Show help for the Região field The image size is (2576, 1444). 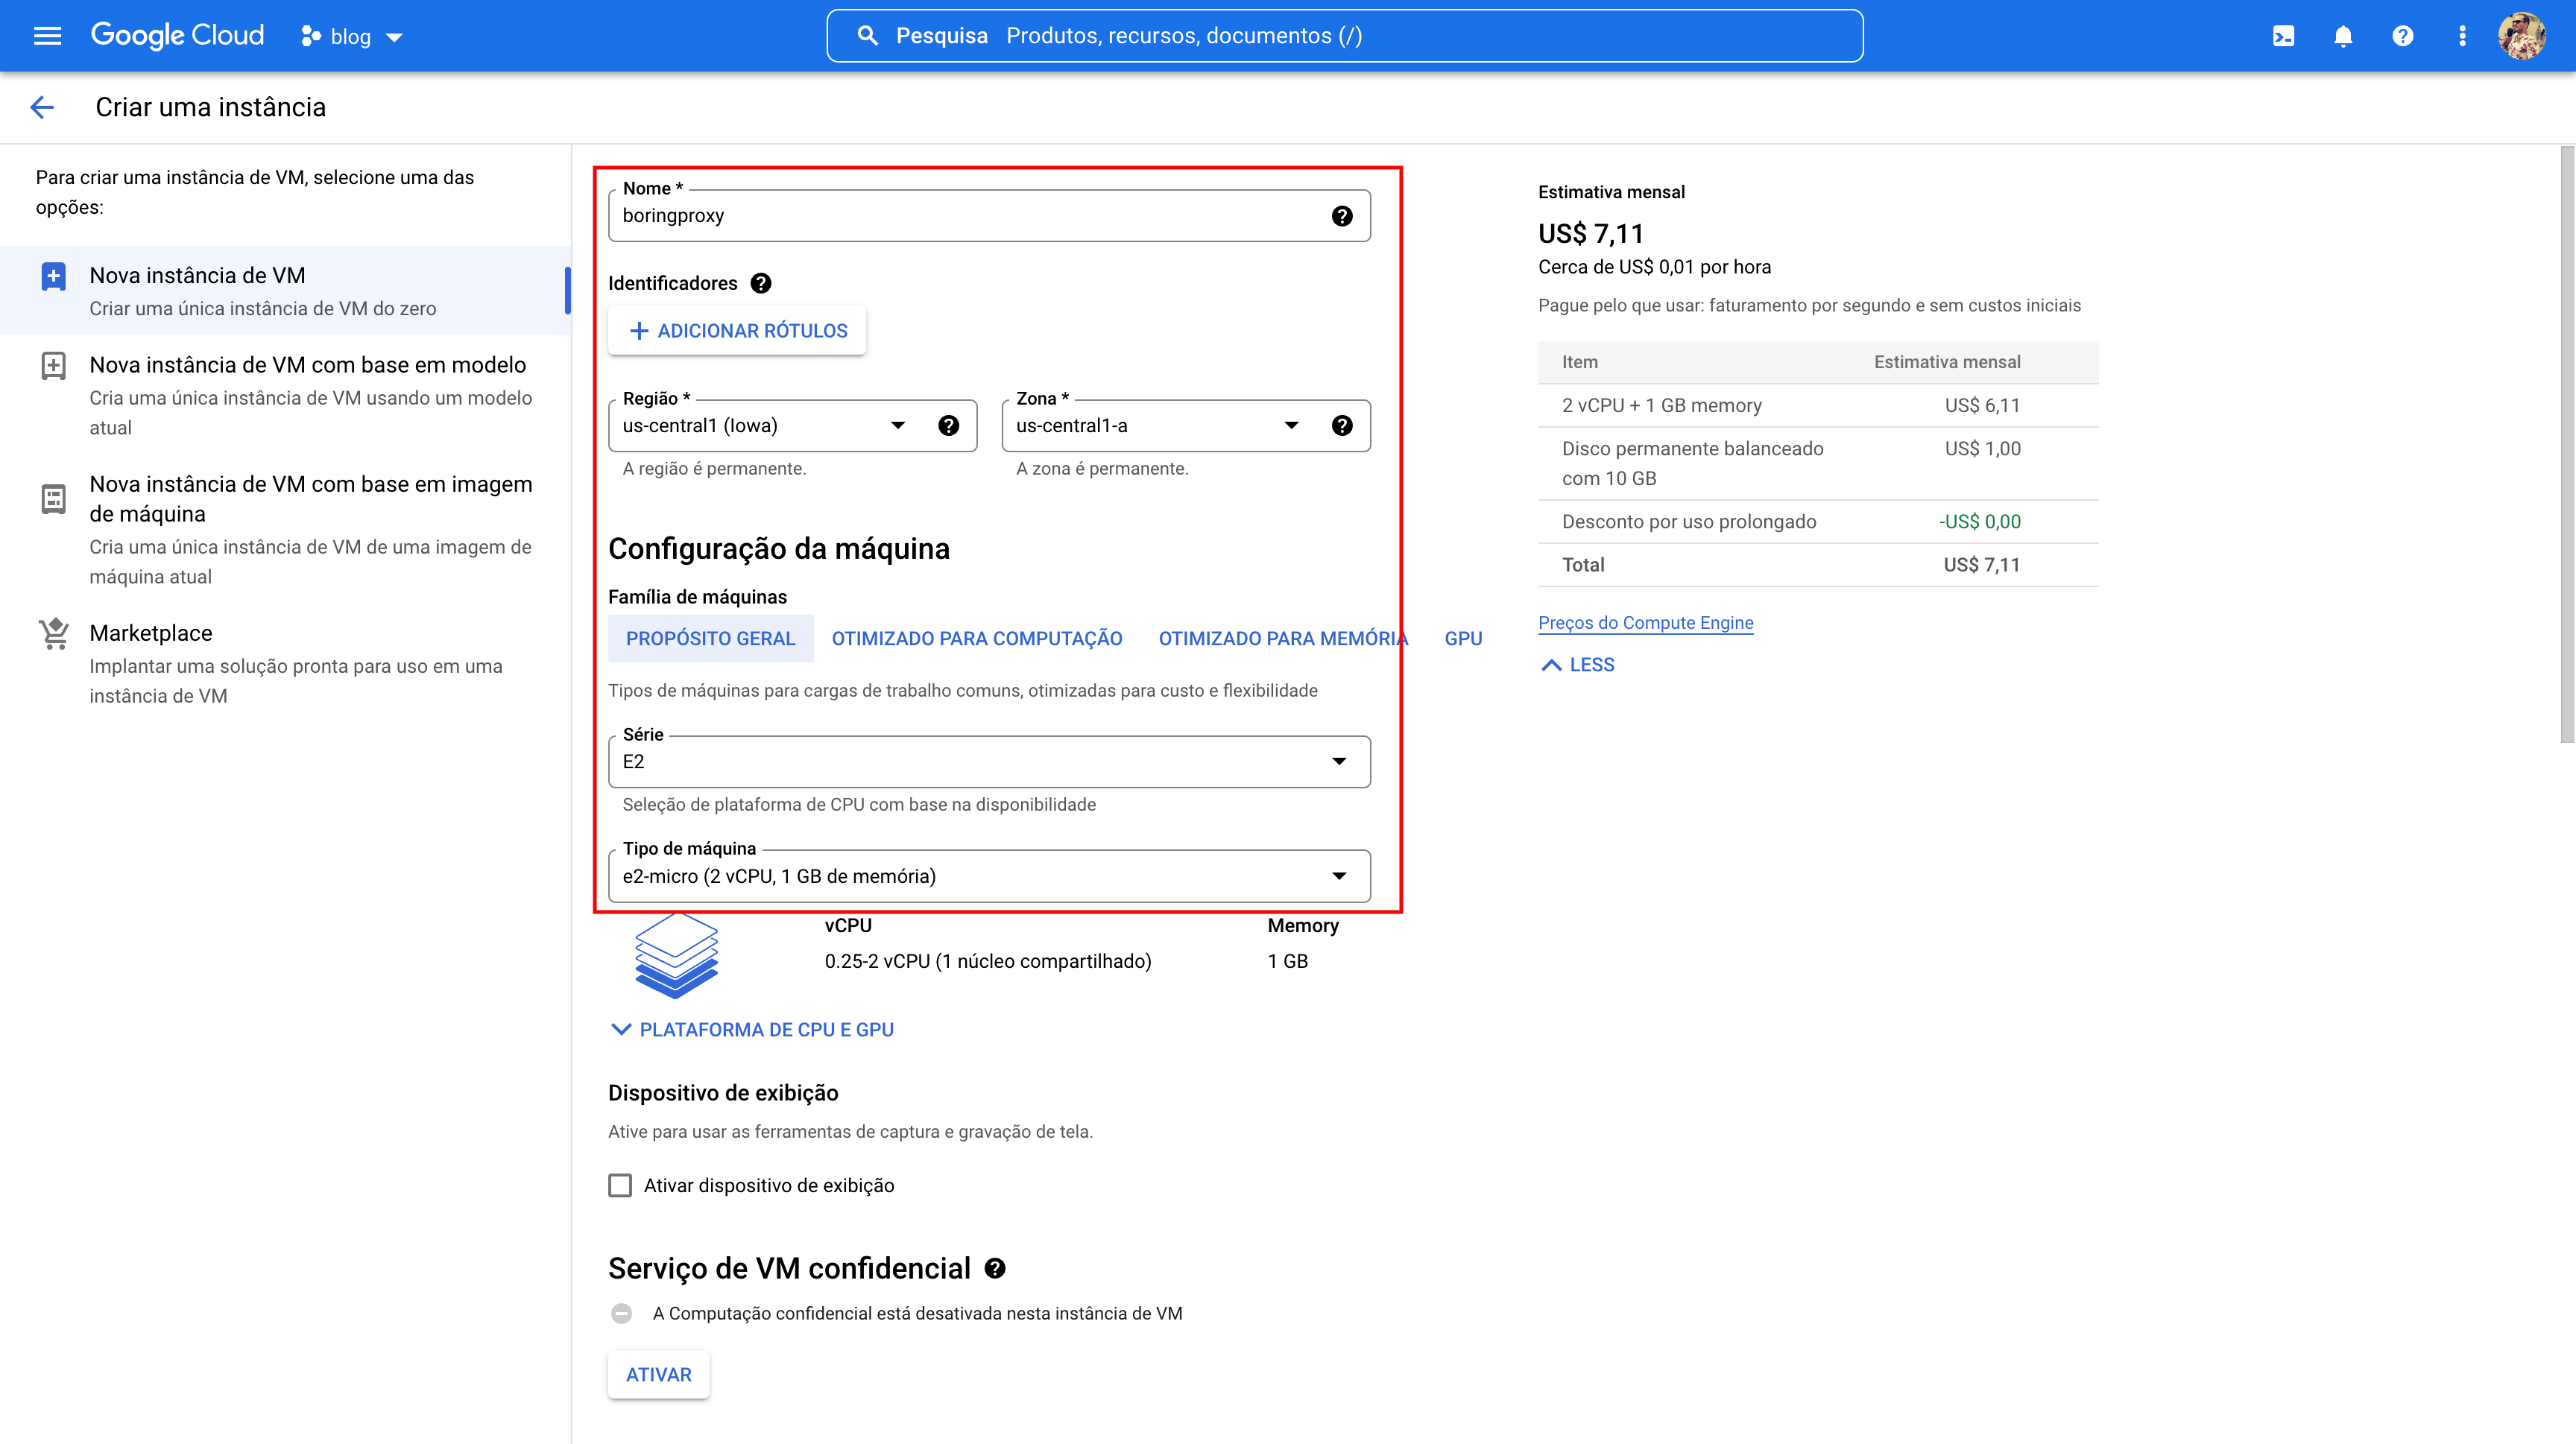click(x=948, y=425)
